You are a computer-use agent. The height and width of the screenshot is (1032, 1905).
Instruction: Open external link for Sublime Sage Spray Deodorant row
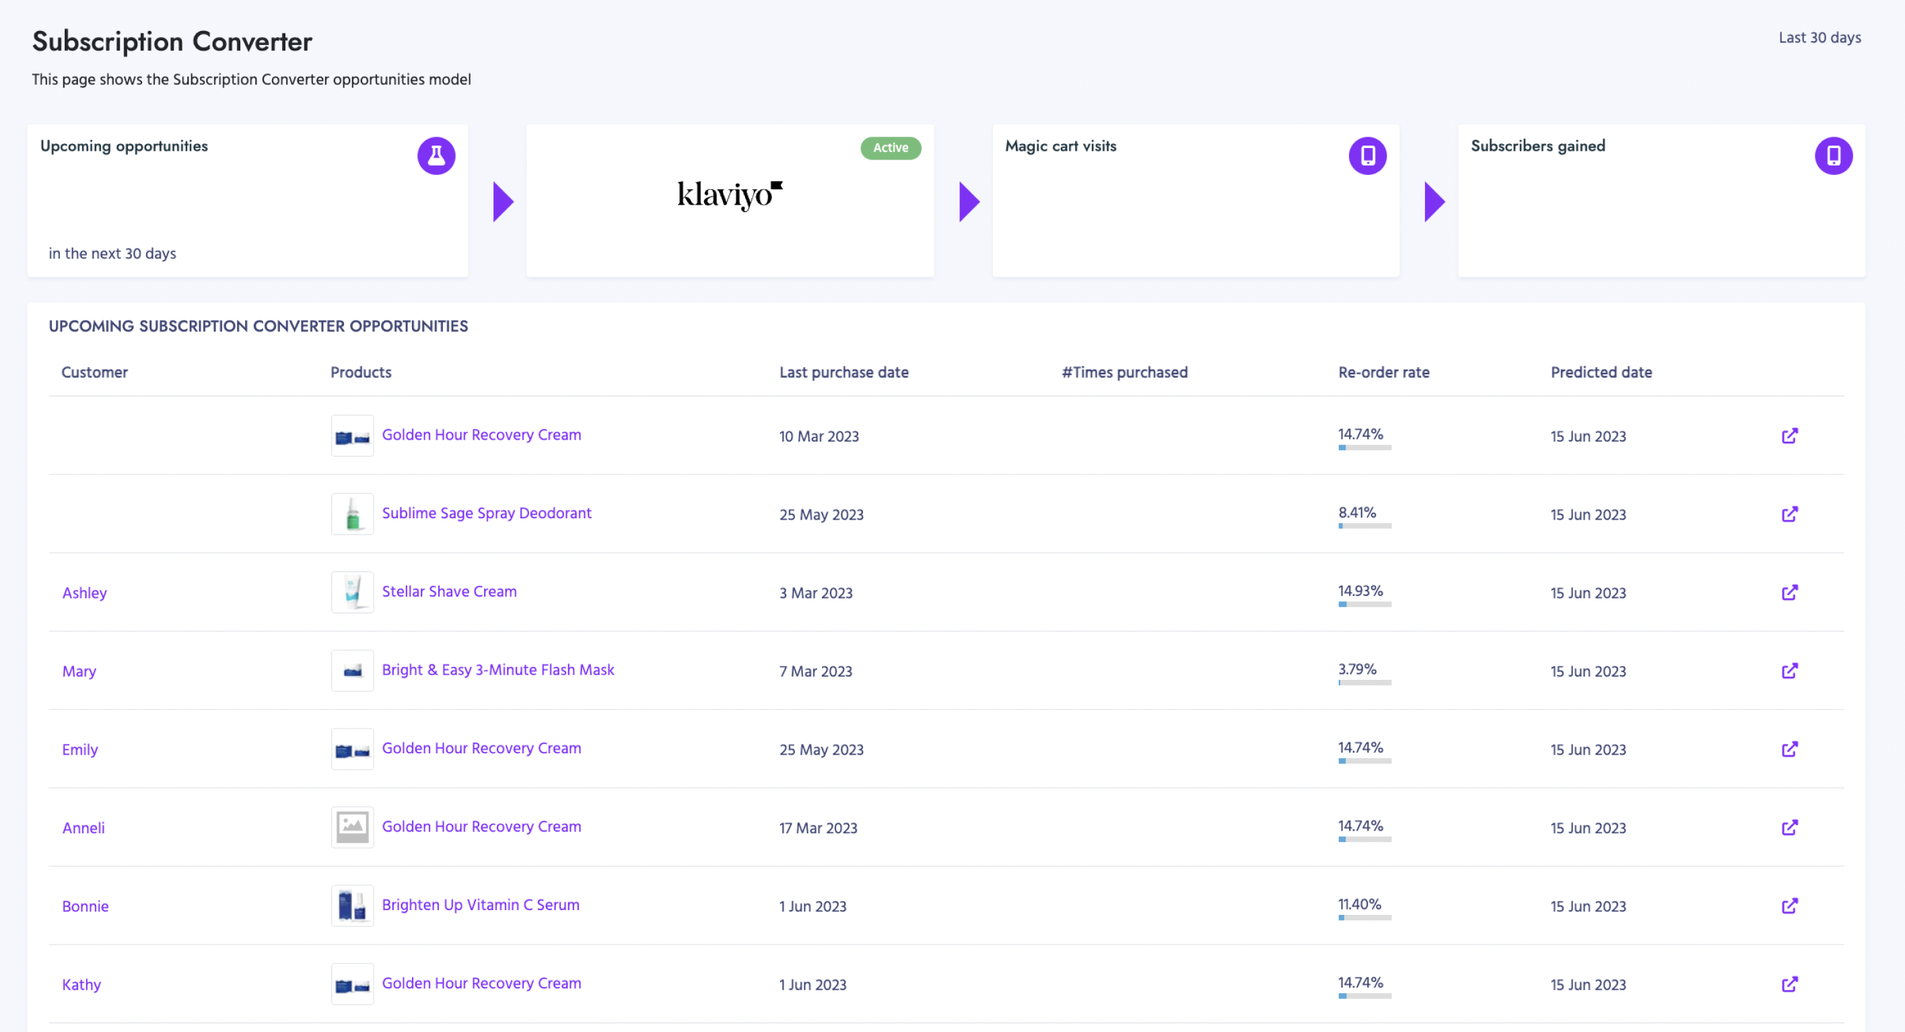pyautogui.click(x=1789, y=514)
